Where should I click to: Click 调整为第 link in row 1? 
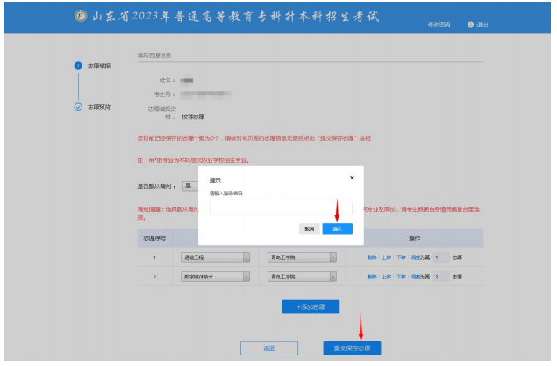[x=420, y=257]
